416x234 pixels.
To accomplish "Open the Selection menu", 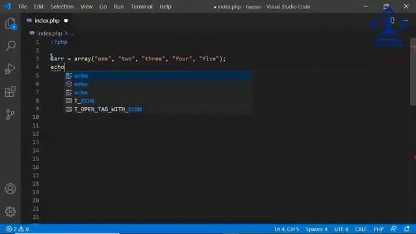I will (x=62, y=6).
